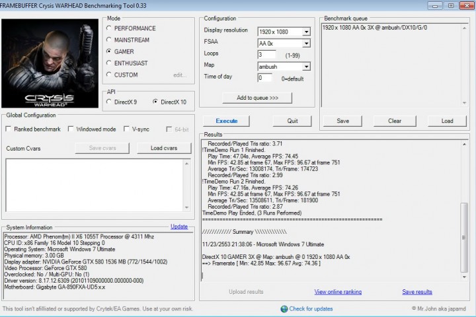Click the Custom Cvars scrollbar down arrow

click(x=186, y=207)
